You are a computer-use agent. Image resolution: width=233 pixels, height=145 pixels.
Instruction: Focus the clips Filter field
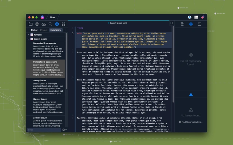(x=44, y=130)
